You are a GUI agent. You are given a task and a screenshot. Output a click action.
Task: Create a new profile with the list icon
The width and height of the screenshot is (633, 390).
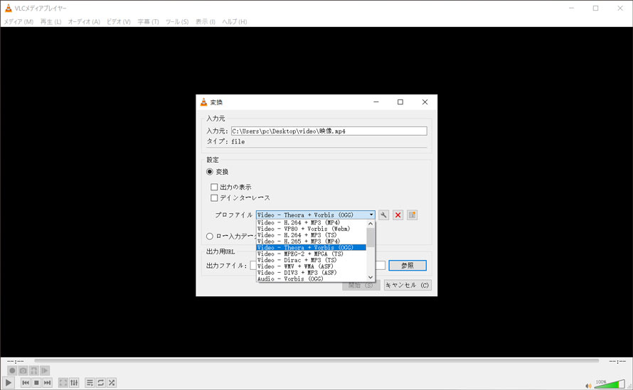click(x=413, y=215)
